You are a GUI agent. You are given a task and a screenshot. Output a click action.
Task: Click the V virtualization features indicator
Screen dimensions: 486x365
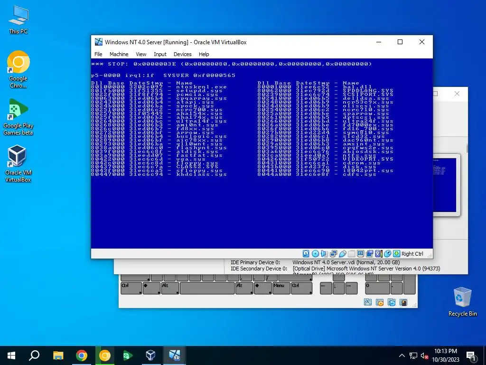378,254
